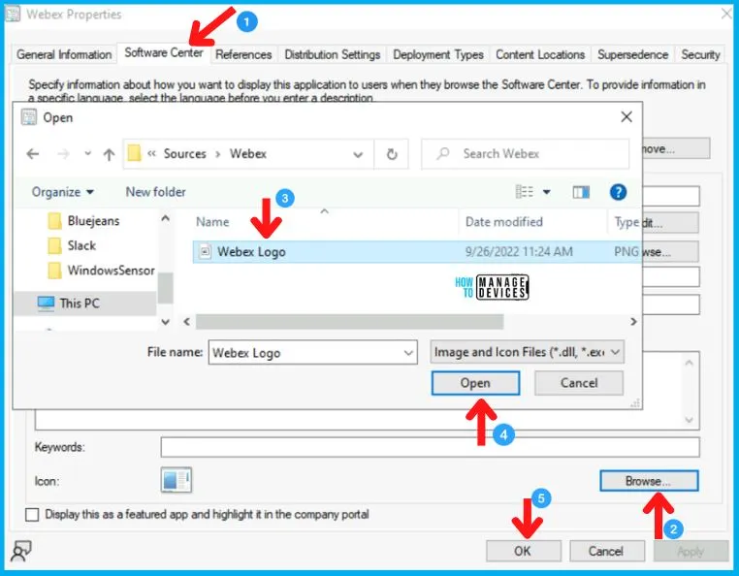This screenshot has height=576, width=739.
Task: Click the 9/26/2022 11:24 AM date cell
Action: click(519, 252)
